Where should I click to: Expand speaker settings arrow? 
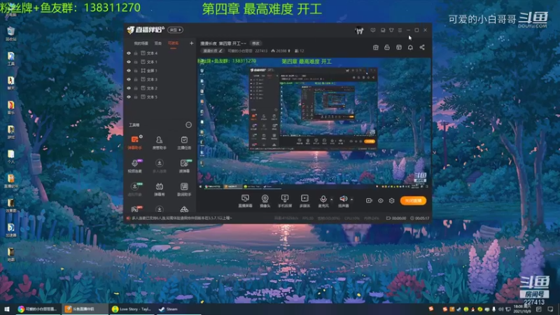(352, 199)
